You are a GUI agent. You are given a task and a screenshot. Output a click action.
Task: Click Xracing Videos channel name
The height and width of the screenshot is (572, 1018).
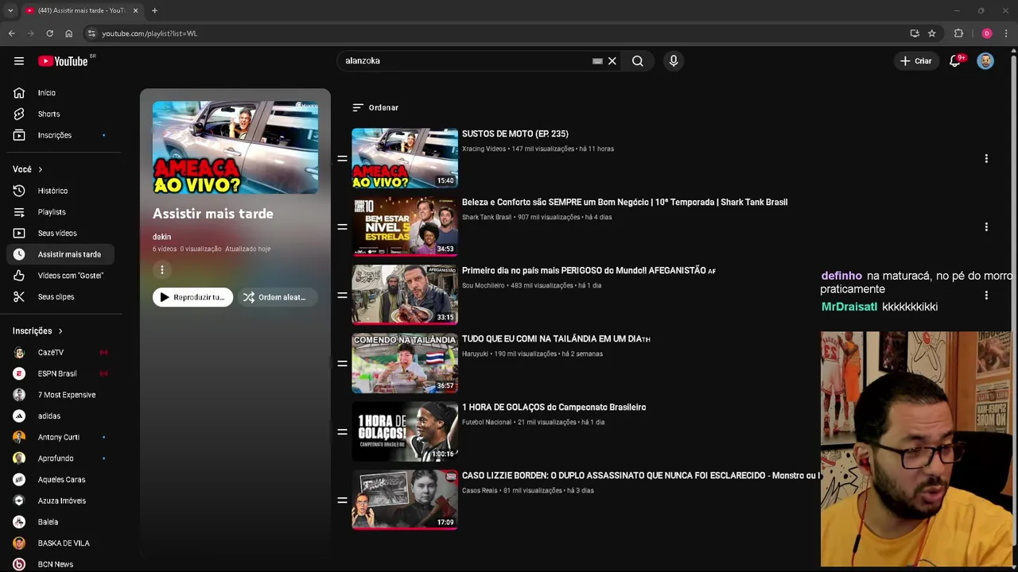coord(484,149)
